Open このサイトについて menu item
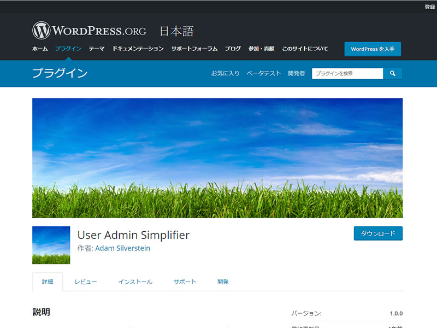The width and height of the screenshot is (437, 328). tap(305, 49)
